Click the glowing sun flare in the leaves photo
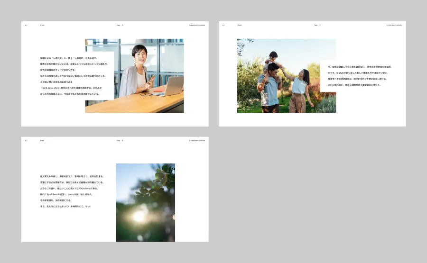 tap(139, 217)
